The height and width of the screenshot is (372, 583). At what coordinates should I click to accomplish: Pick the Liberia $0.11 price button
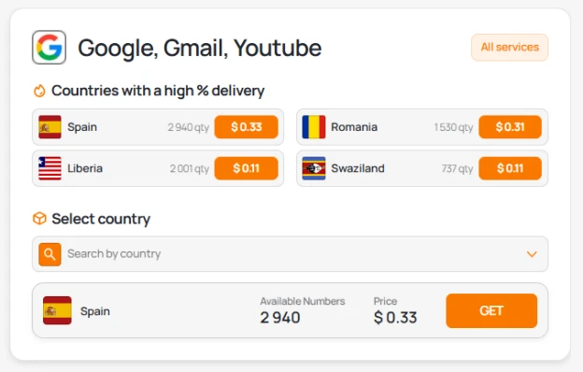coord(246,168)
